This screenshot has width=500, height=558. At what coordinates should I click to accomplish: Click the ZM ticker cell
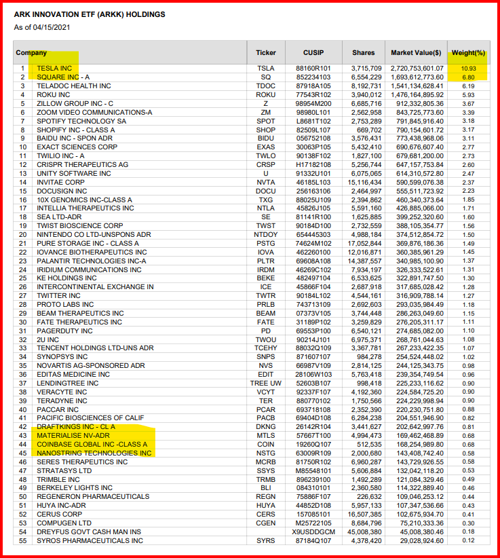(266, 113)
